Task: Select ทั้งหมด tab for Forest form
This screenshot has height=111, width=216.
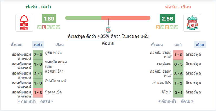Action: [17, 45]
